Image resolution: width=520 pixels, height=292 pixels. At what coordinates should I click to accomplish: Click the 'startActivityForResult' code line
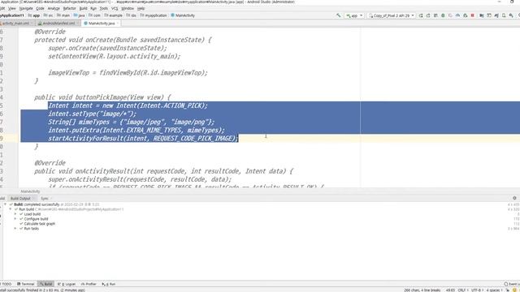click(143, 139)
